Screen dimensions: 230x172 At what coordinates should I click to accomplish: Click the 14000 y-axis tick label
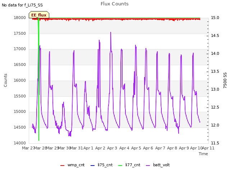[20, 143]
